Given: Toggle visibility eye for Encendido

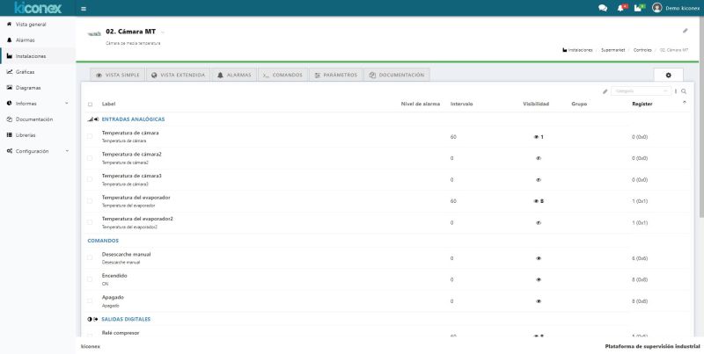Looking at the screenshot, I should tap(539, 279).
